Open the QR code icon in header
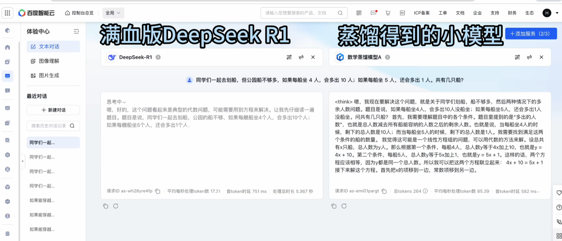This screenshot has width=562, height=241. (x=359, y=13)
